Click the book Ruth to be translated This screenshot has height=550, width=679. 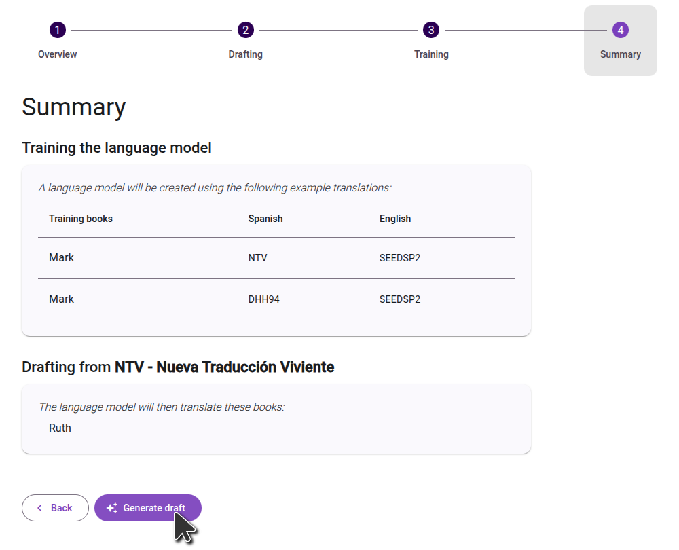(x=60, y=428)
